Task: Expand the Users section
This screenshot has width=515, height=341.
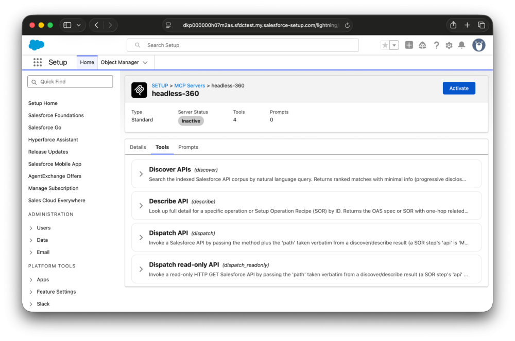Action: pyautogui.click(x=31, y=228)
